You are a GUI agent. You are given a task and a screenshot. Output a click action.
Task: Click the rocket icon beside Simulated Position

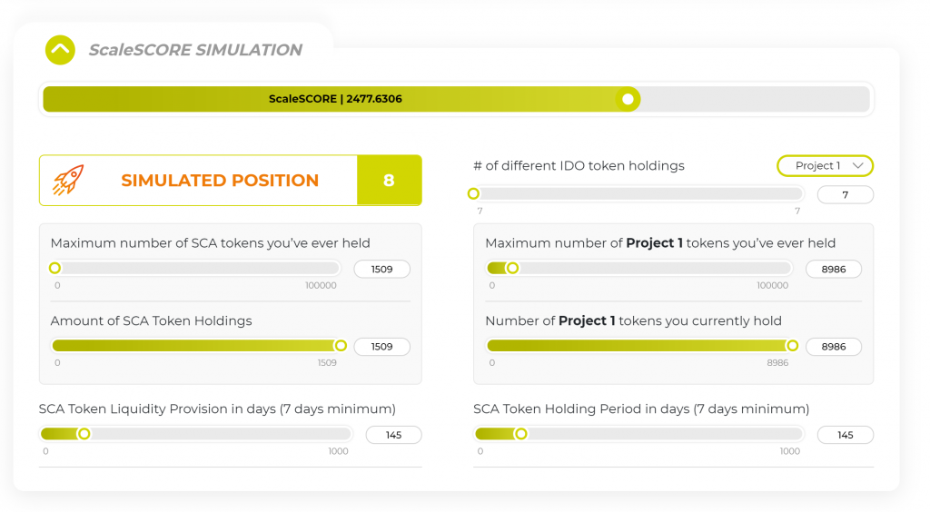(67, 180)
